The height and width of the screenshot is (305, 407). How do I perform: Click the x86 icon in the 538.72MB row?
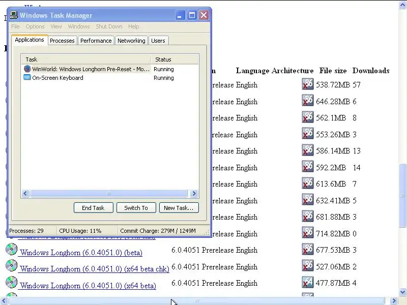[308, 84]
